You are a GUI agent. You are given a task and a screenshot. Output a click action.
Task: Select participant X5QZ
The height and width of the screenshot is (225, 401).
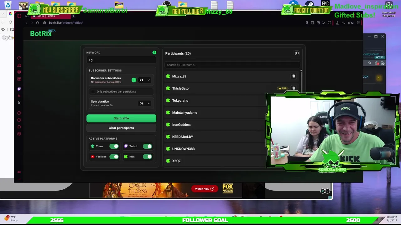(176, 161)
